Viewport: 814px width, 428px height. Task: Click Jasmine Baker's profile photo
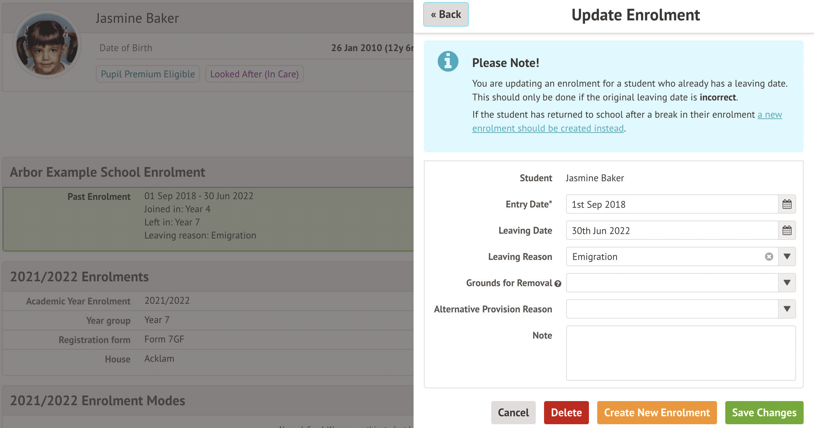click(x=47, y=44)
